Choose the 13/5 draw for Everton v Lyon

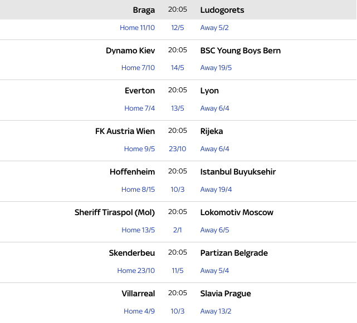pyautogui.click(x=178, y=108)
